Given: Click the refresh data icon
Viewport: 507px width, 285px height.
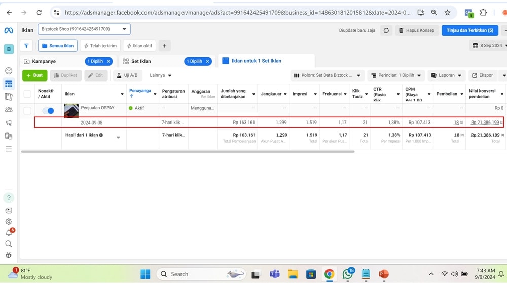Looking at the screenshot, I should [x=386, y=30].
